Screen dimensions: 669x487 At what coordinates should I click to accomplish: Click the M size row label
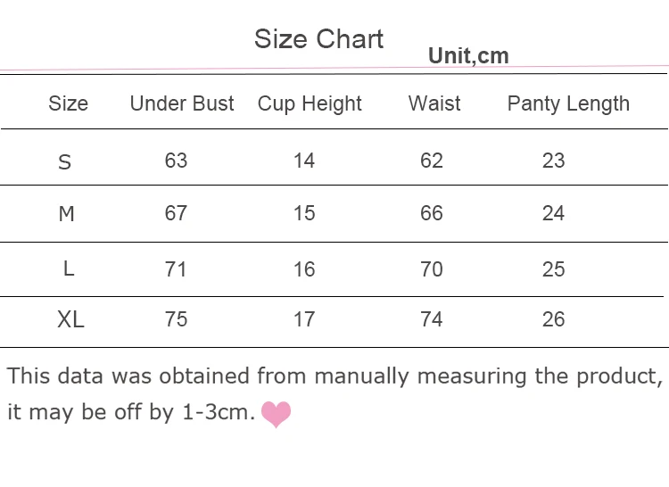click(x=67, y=214)
